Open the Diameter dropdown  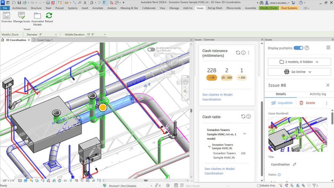coord(56,34)
